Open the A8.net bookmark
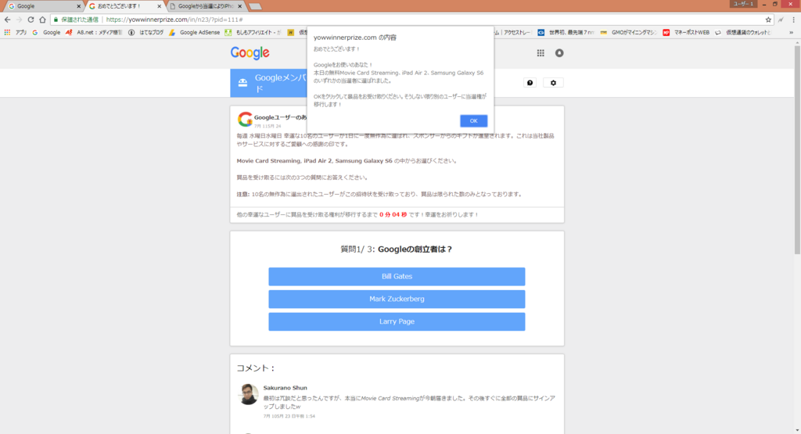Viewport: 801px width, 434px height. click(94, 32)
